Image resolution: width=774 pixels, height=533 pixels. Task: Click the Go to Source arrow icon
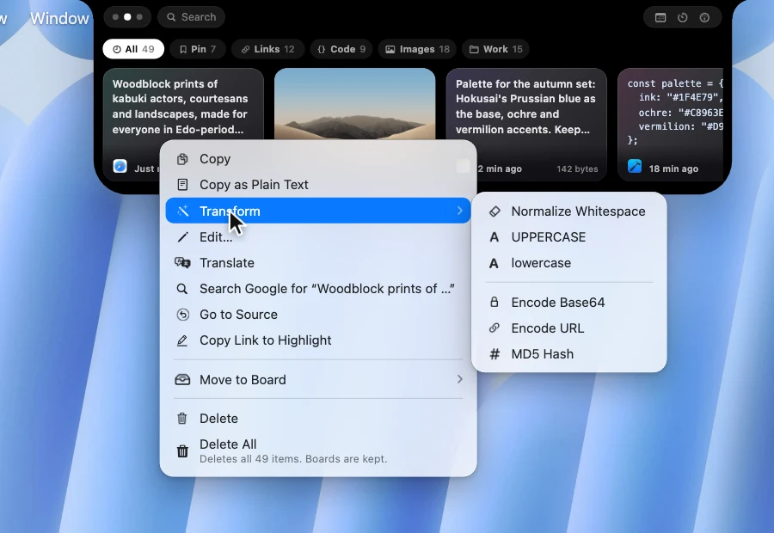coord(182,315)
